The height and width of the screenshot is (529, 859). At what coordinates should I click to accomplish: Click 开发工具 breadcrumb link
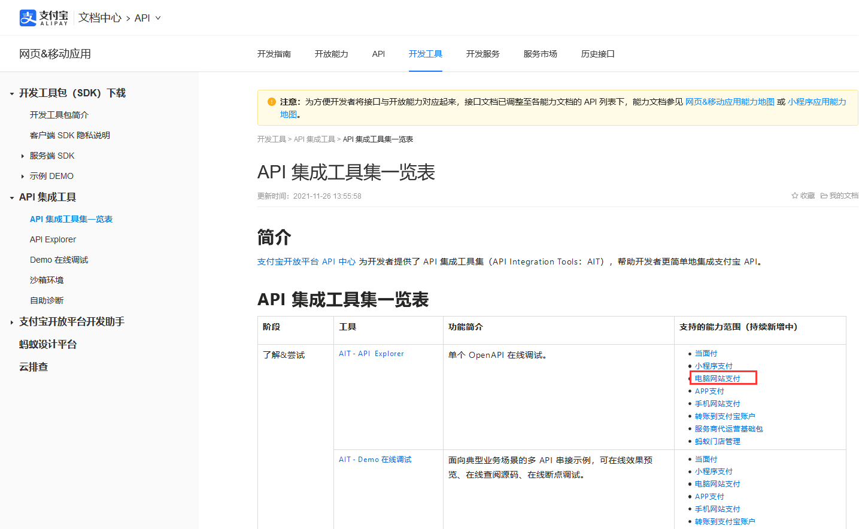(x=272, y=139)
